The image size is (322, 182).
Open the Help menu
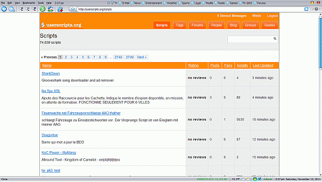[x=49, y=3]
